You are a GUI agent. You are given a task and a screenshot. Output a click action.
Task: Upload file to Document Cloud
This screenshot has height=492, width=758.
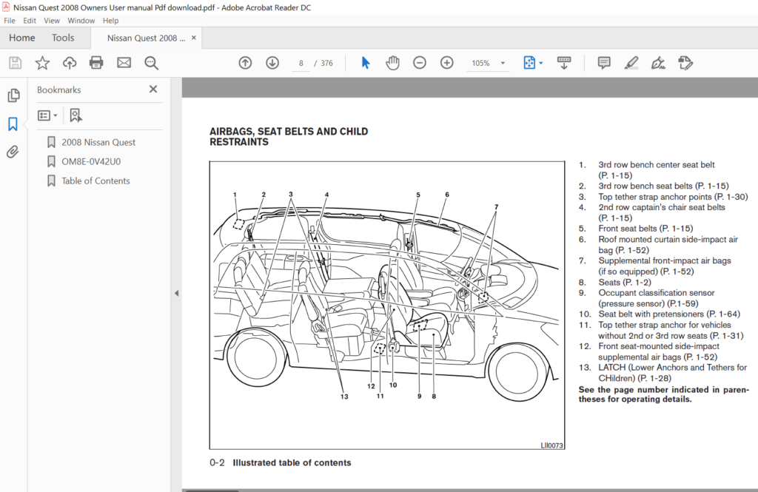(x=70, y=63)
